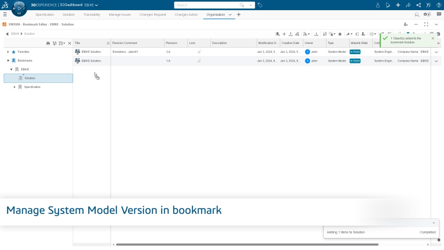Click the star favorite toolbar icon
Image resolution: width=444 pixels, height=250 pixels.
coord(340,34)
